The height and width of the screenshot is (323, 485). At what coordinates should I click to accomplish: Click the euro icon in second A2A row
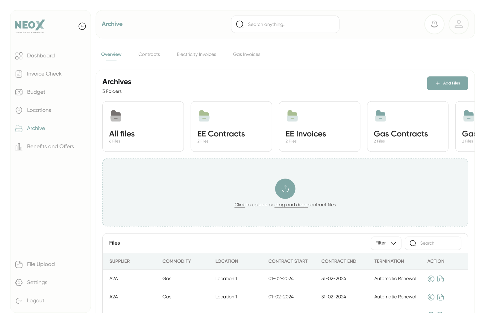(x=431, y=297)
